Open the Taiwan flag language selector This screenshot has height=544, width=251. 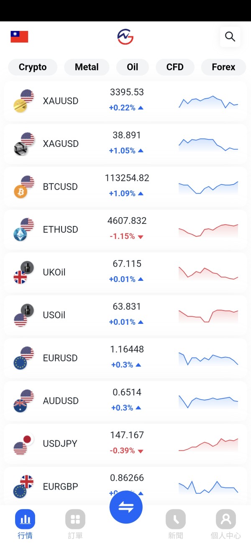pyautogui.click(x=19, y=37)
